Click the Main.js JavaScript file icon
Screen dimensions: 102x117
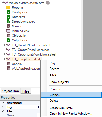click(x=8, y=26)
